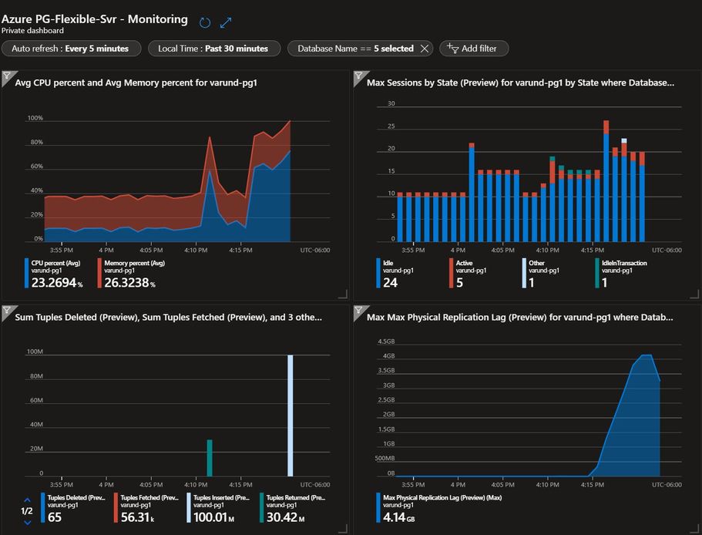702x535 pixels.
Task: Click filter icon on CPU and Memory tile
Action: (7, 76)
